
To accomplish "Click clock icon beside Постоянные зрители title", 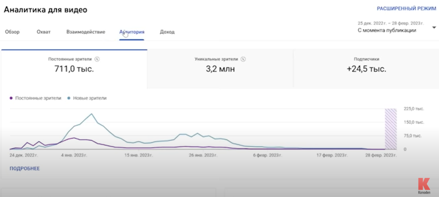I will 97,59.
